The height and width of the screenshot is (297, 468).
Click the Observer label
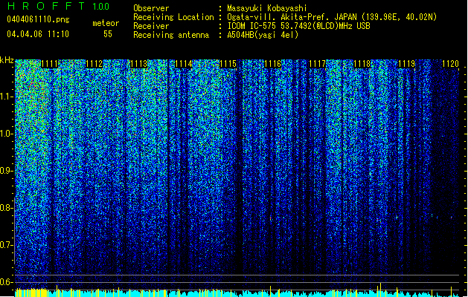click(x=151, y=8)
